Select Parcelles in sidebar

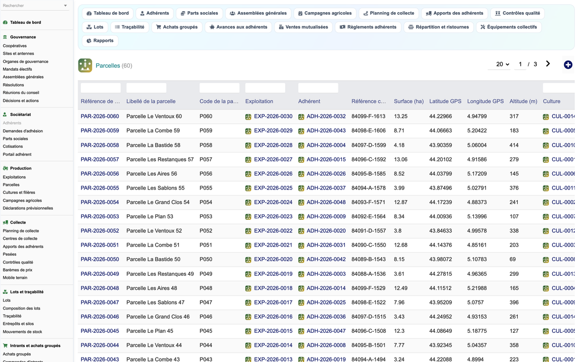tap(11, 185)
